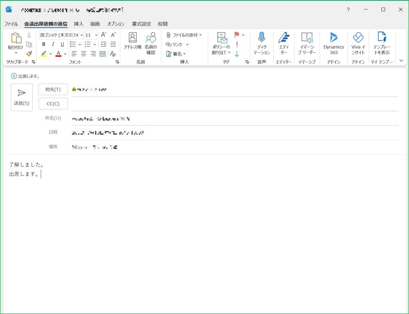This screenshot has width=409, height=314.
Task: Apply red font color
Action: pos(58,54)
